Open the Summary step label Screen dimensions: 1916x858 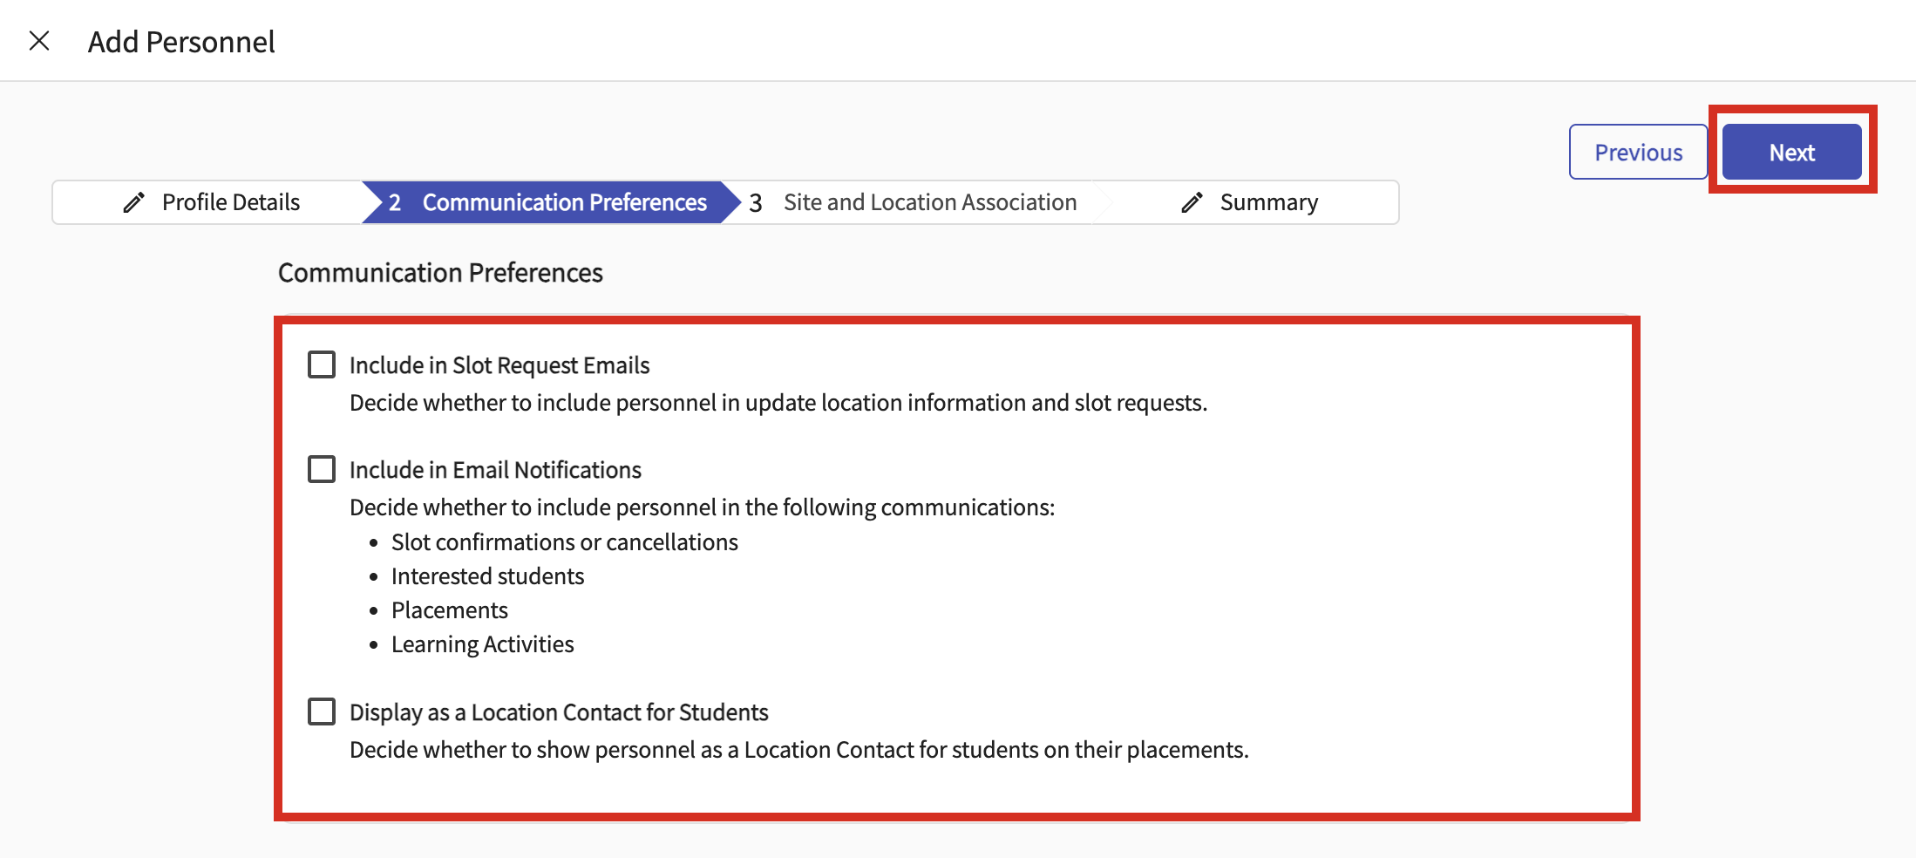(1268, 202)
